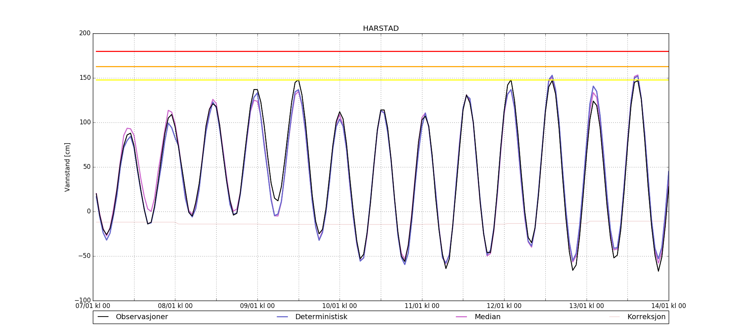Click the Vannstand [cm] y-axis label
The image size is (743, 334).
tap(67, 167)
